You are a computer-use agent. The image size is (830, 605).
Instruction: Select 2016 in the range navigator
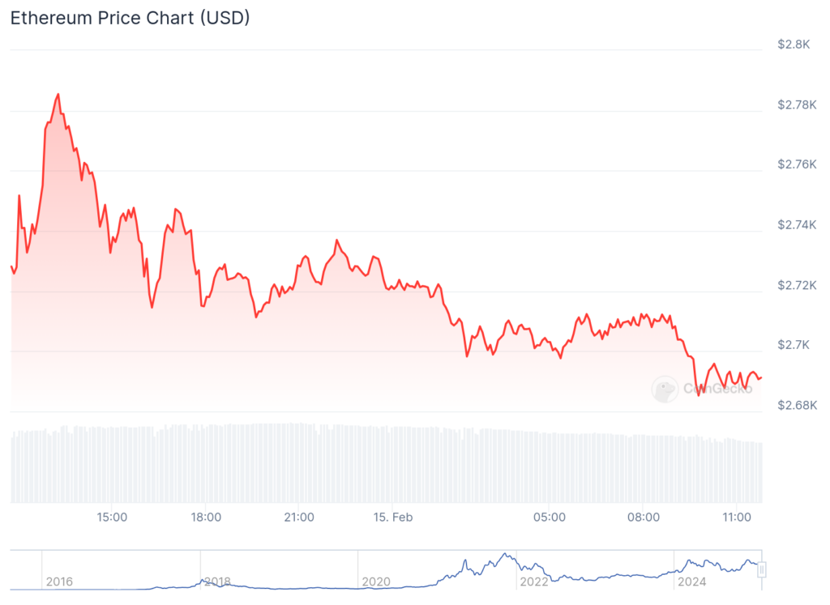[59, 582]
